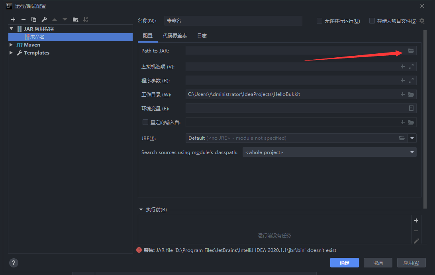Click the add new configuration plus icon

[13, 20]
